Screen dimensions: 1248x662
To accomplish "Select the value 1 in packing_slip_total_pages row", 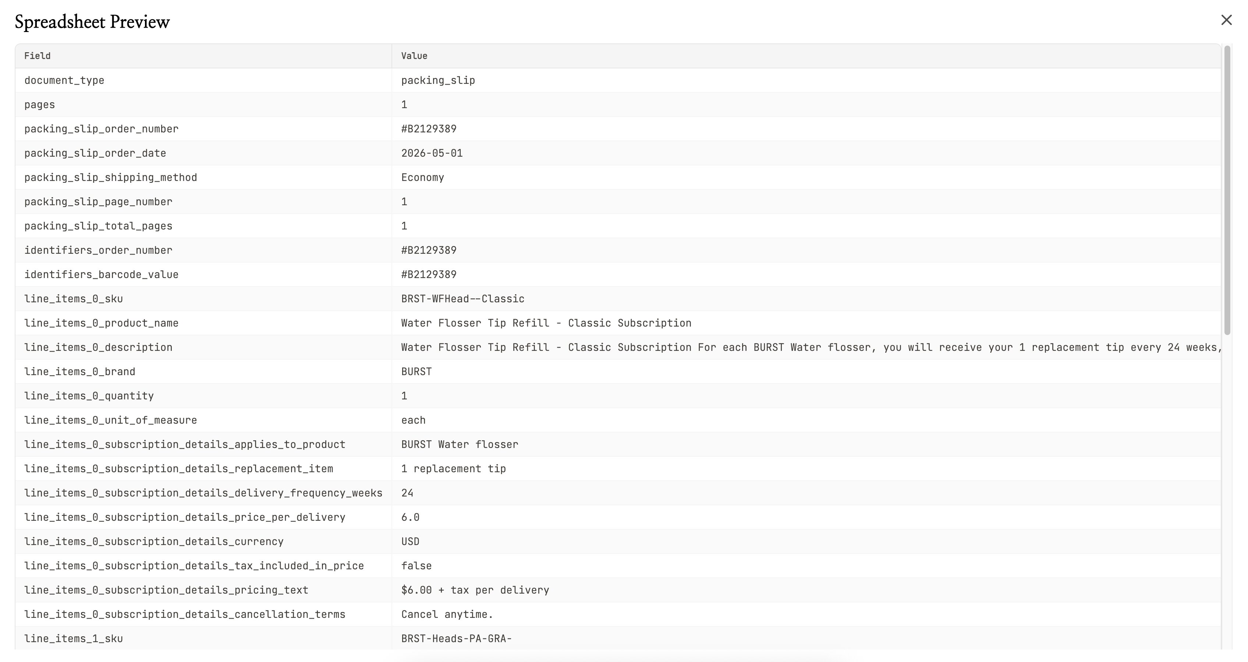I will pyautogui.click(x=404, y=226).
